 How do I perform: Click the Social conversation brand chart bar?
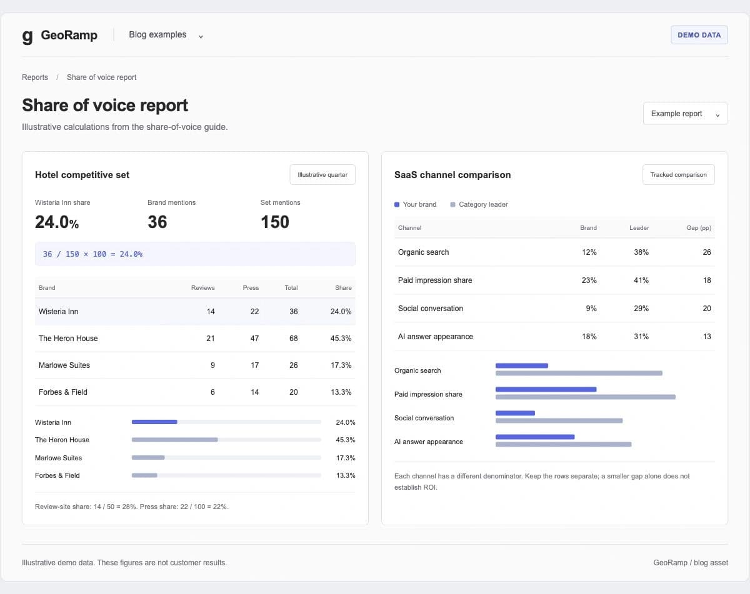tap(515, 413)
